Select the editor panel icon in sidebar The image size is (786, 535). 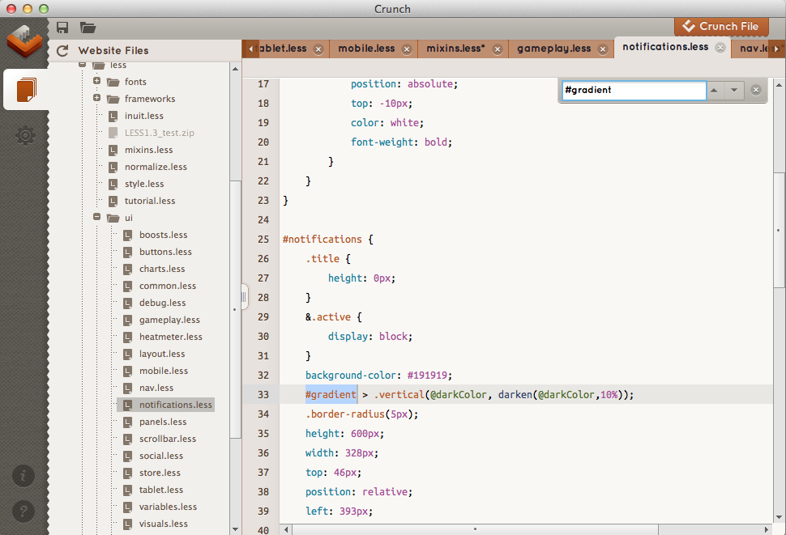pyautogui.click(x=25, y=89)
